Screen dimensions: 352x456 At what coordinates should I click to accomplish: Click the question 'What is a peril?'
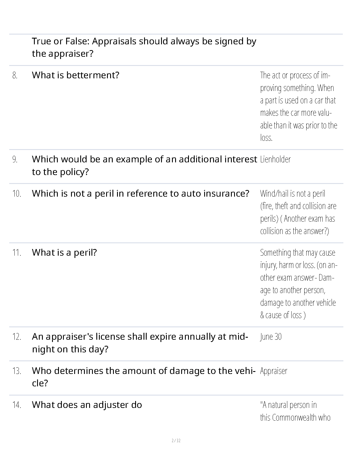(64, 252)
